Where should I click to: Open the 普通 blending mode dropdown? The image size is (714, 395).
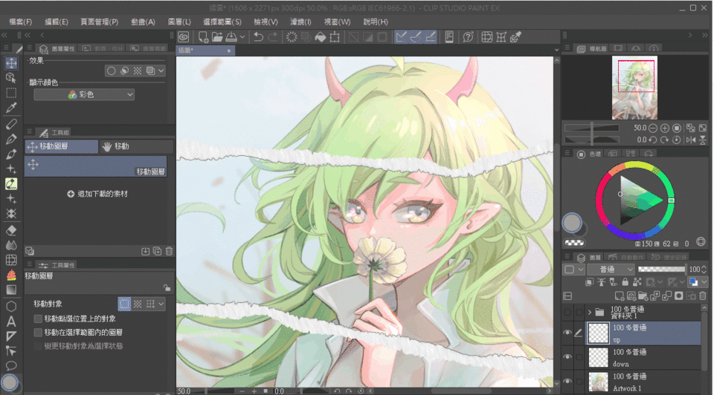coord(610,270)
